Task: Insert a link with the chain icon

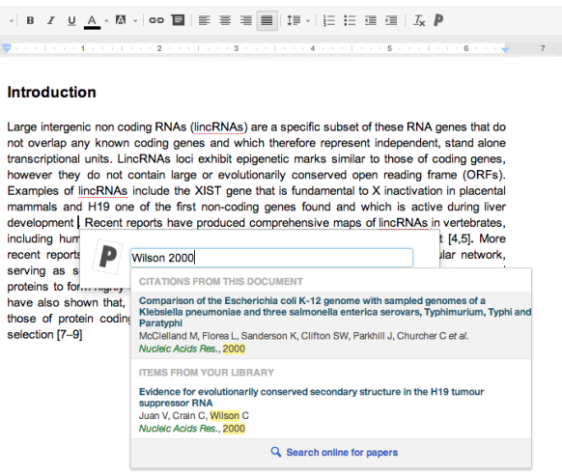Action: [156, 20]
